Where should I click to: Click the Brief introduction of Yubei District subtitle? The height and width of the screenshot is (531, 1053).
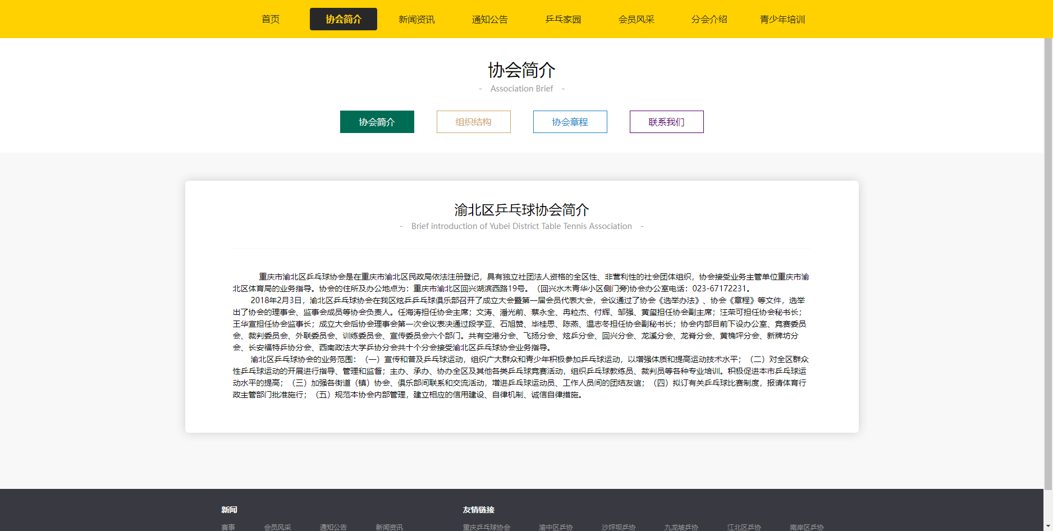[521, 226]
